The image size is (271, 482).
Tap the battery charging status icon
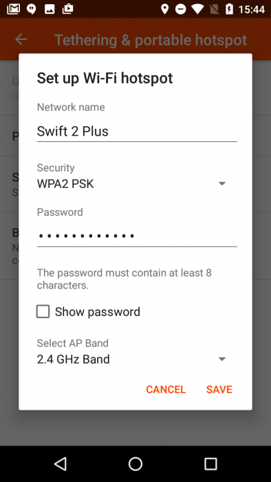point(229,9)
